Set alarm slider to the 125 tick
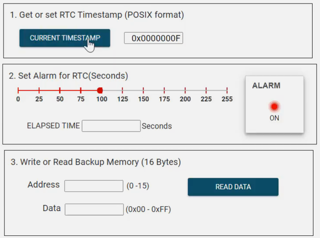The height and width of the screenshot is (238, 320). (122, 90)
